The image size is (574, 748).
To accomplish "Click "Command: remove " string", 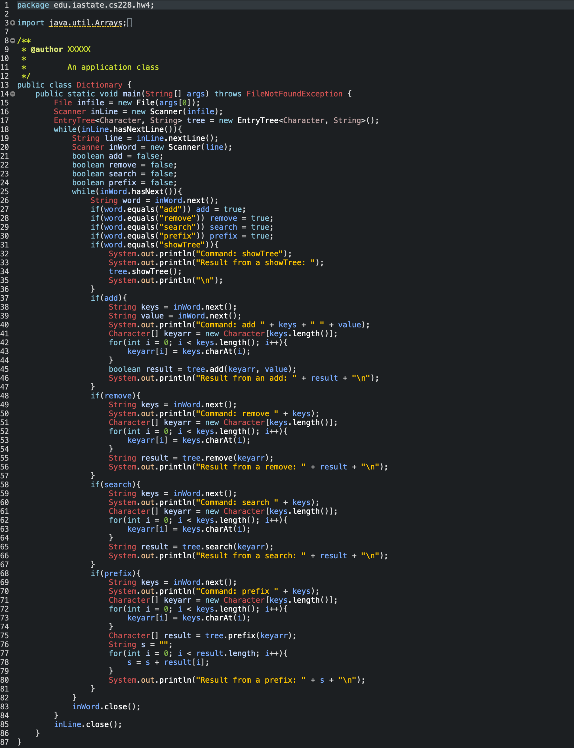I will pyautogui.click(x=237, y=413).
